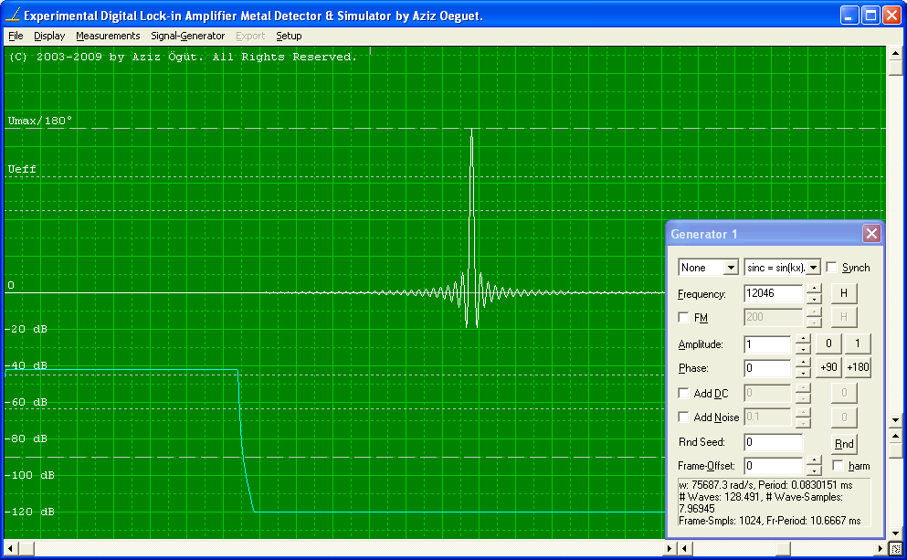Click the Frequency input field

[x=773, y=294]
